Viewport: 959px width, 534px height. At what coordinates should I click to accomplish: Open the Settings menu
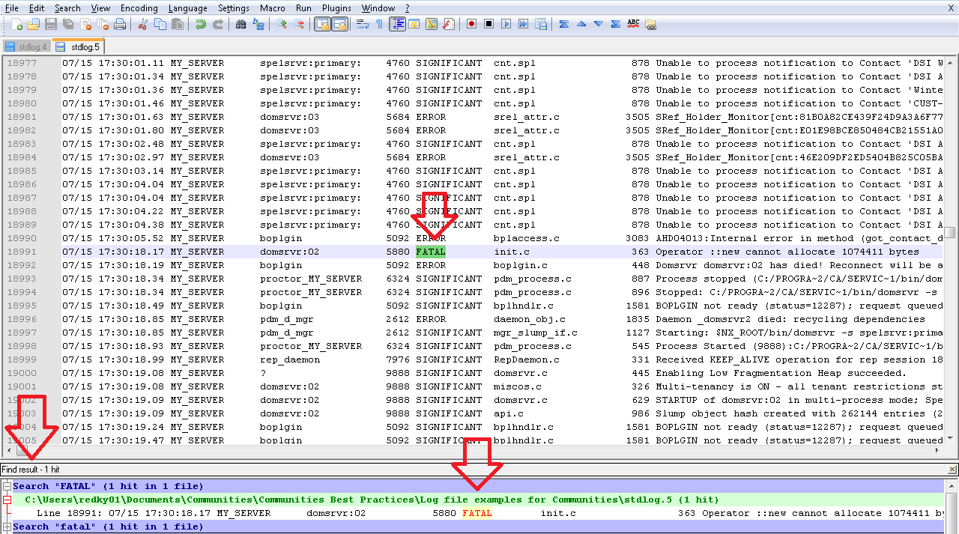coord(234,7)
